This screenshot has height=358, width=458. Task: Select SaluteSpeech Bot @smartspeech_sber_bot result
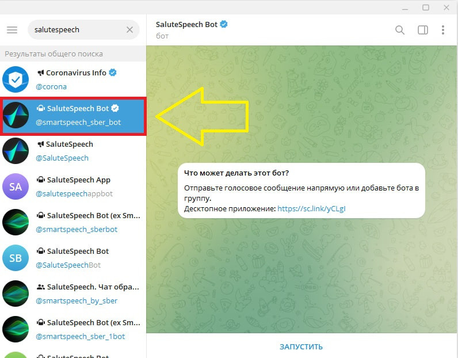(73, 116)
